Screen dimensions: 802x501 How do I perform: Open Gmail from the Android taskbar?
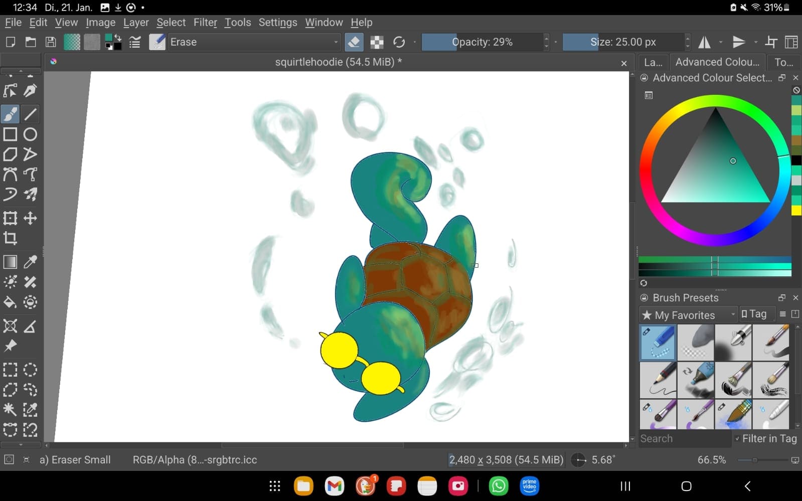click(x=335, y=486)
